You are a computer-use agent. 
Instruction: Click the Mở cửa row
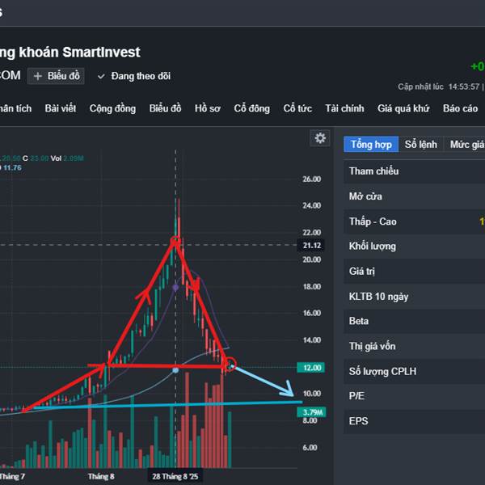point(414,196)
